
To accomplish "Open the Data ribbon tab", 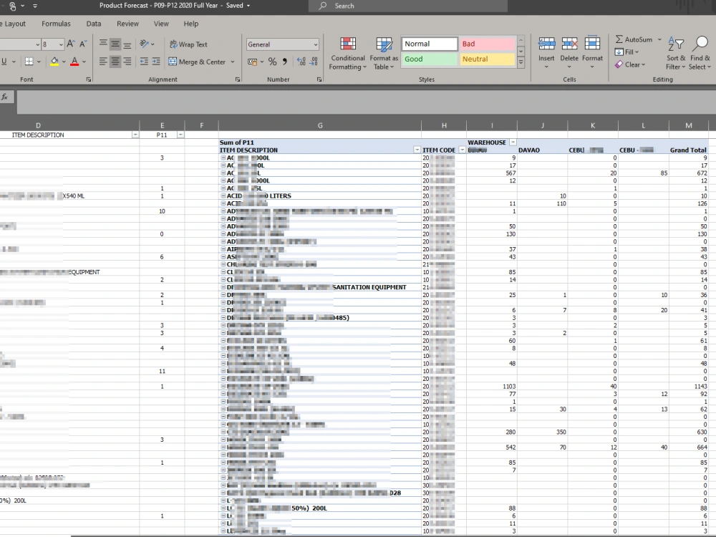I will tap(94, 24).
